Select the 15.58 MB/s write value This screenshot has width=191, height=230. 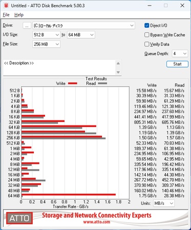point(146,91)
